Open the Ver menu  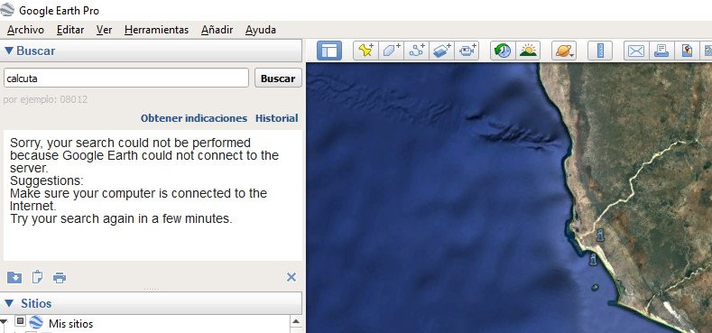[104, 30]
